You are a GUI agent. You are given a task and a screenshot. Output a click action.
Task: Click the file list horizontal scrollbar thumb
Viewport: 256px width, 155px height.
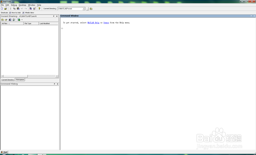point(16,76)
